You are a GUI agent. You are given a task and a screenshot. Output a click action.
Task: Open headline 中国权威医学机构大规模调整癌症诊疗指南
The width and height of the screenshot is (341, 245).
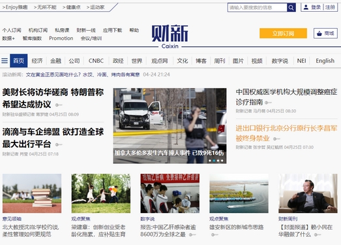click(287, 97)
